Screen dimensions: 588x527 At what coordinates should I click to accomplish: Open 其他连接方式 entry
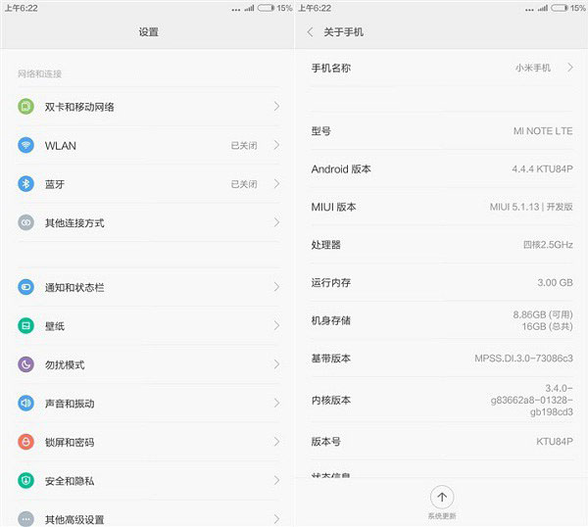coord(148,222)
